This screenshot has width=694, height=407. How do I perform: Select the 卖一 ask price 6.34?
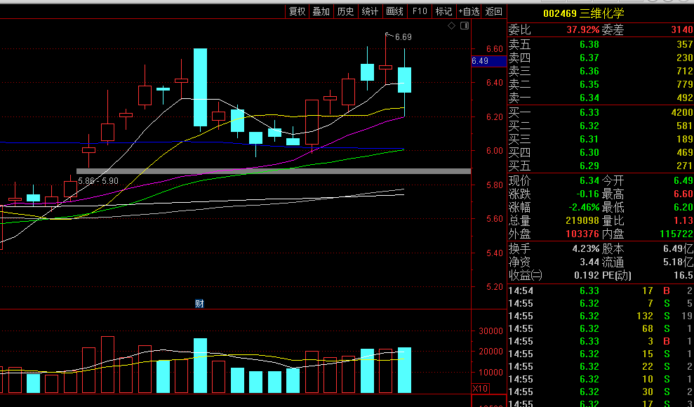click(x=589, y=98)
